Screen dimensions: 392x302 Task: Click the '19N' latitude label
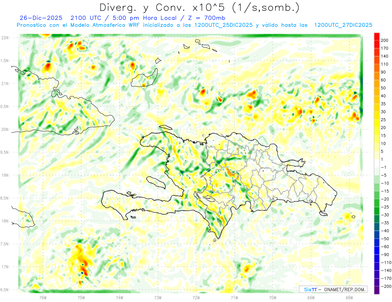pos(6,175)
